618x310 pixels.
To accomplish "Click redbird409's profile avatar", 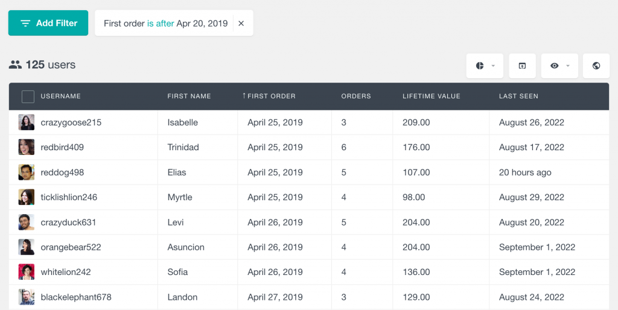I will pos(27,147).
